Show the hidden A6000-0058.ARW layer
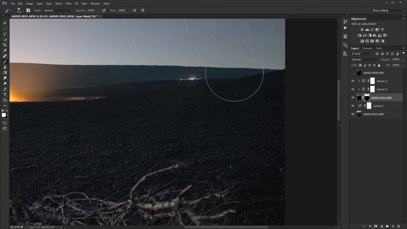407x229 pixels. 353,73
